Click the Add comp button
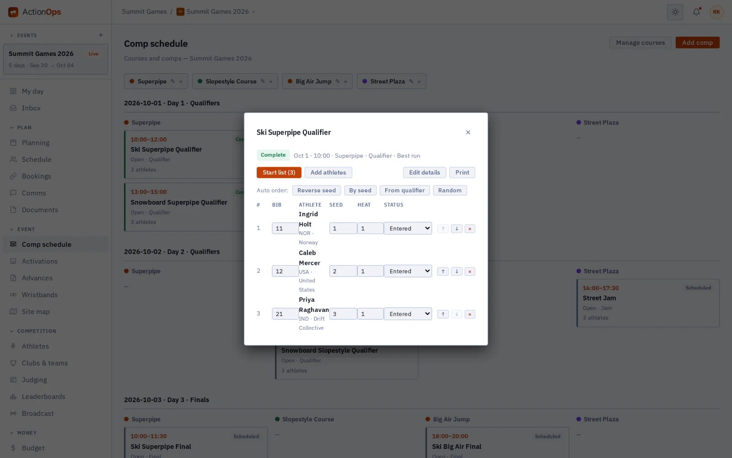Image resolution: width=732 pixels, height=458 pixels. (x=697, y=43)
